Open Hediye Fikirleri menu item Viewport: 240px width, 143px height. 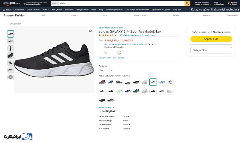coord(82,10)
